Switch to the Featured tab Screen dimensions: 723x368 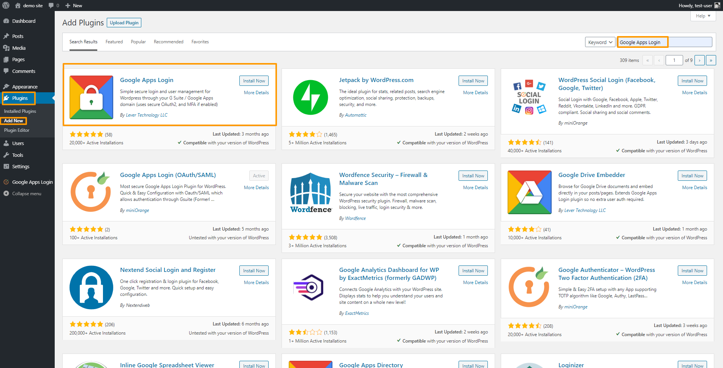114,42
